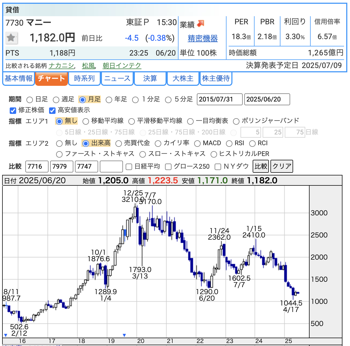Click the クリア button
350x346 pixels.
click(x=282, y=166)
